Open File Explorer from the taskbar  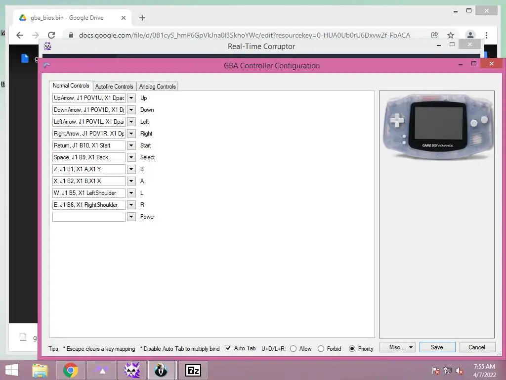click(40, 370)
